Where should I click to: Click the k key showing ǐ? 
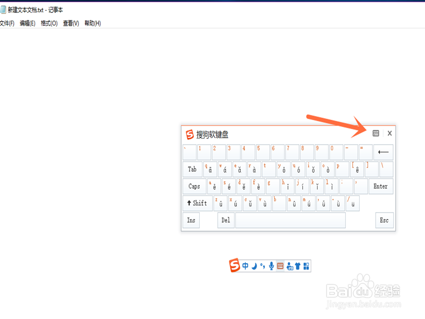[317, 186]
